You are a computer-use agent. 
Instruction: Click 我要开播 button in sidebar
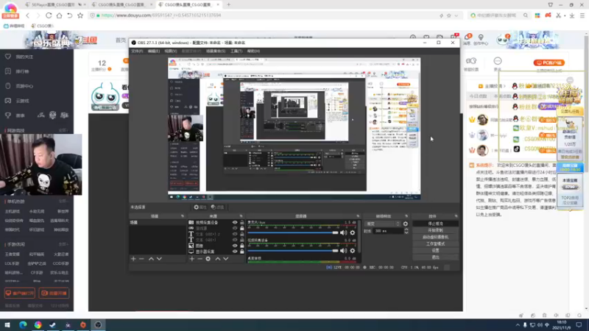click(54, 293)
